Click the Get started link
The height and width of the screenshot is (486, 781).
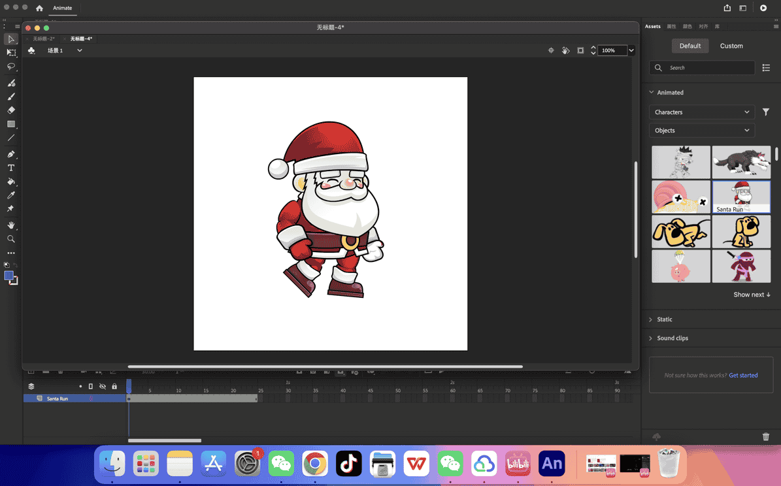point(743,375)
